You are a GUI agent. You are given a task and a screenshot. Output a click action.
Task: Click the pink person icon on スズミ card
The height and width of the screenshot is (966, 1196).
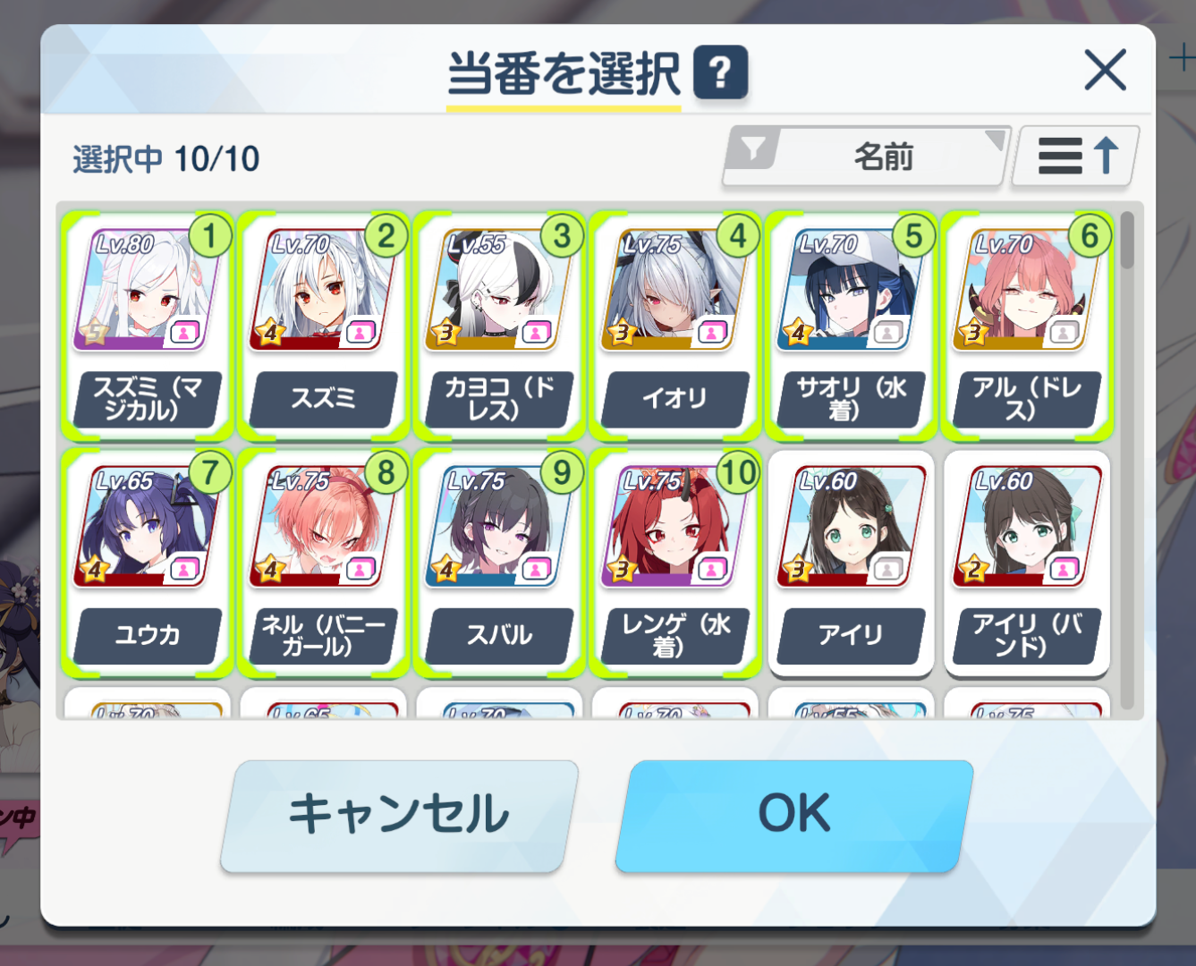pyautogui.click(x=360, y=333)
